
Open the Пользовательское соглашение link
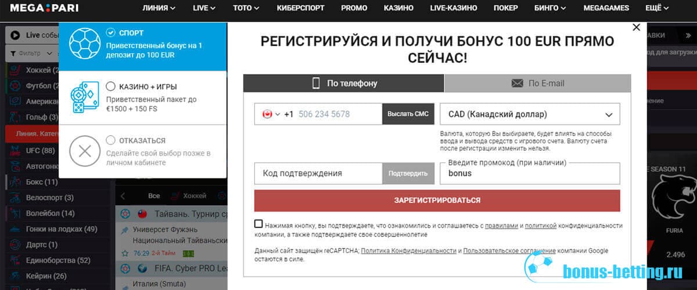(x=510, y=251)
